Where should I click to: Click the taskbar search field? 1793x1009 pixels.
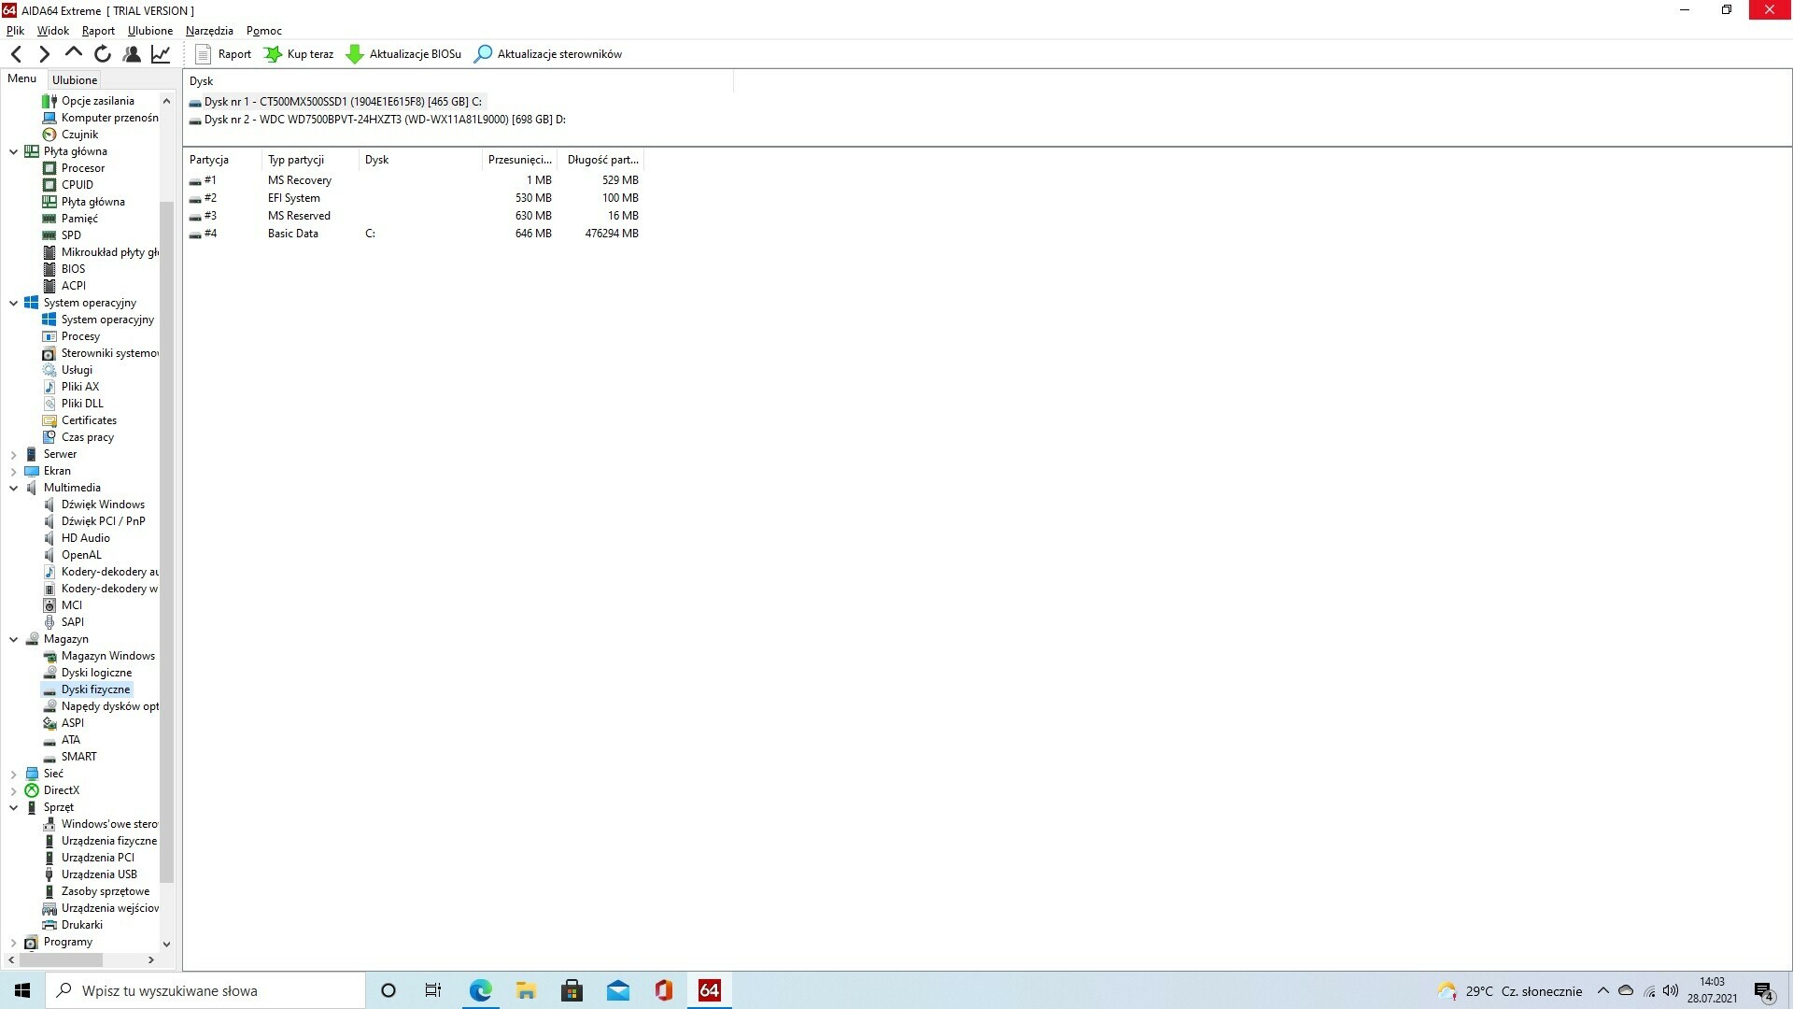[x=205, y=990]
